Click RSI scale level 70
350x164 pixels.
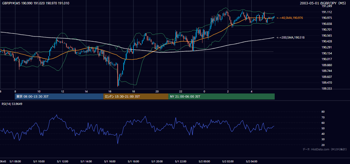pyautogui.click(x=323, y=117)
